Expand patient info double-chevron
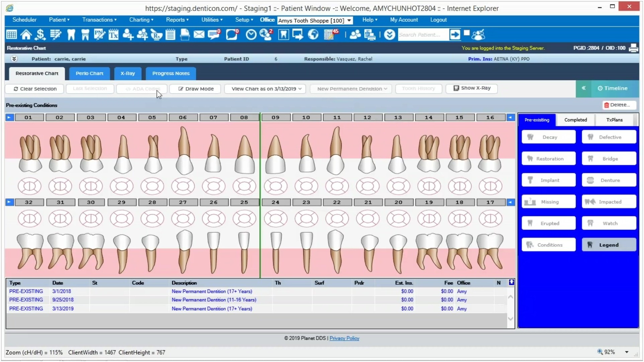The image size is (644, 362). [14, 59]
